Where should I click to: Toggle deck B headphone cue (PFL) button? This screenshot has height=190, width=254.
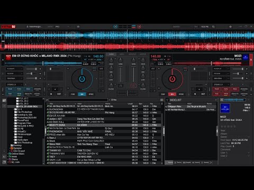click(133, 85)
